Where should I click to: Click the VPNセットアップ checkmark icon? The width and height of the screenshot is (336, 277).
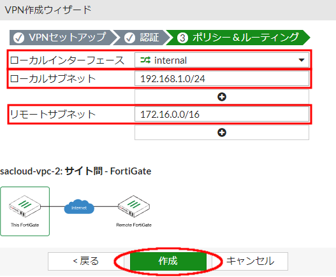click(19, 38)
